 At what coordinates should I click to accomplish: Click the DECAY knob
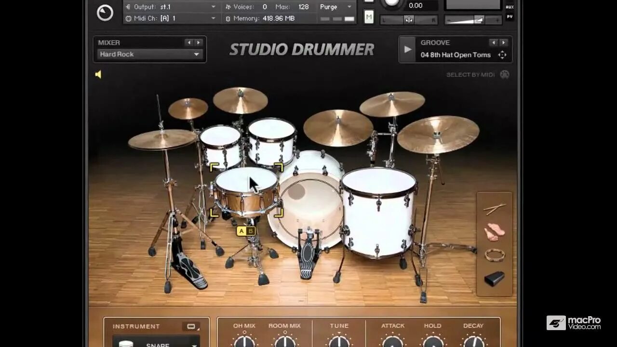pos(473,341)
